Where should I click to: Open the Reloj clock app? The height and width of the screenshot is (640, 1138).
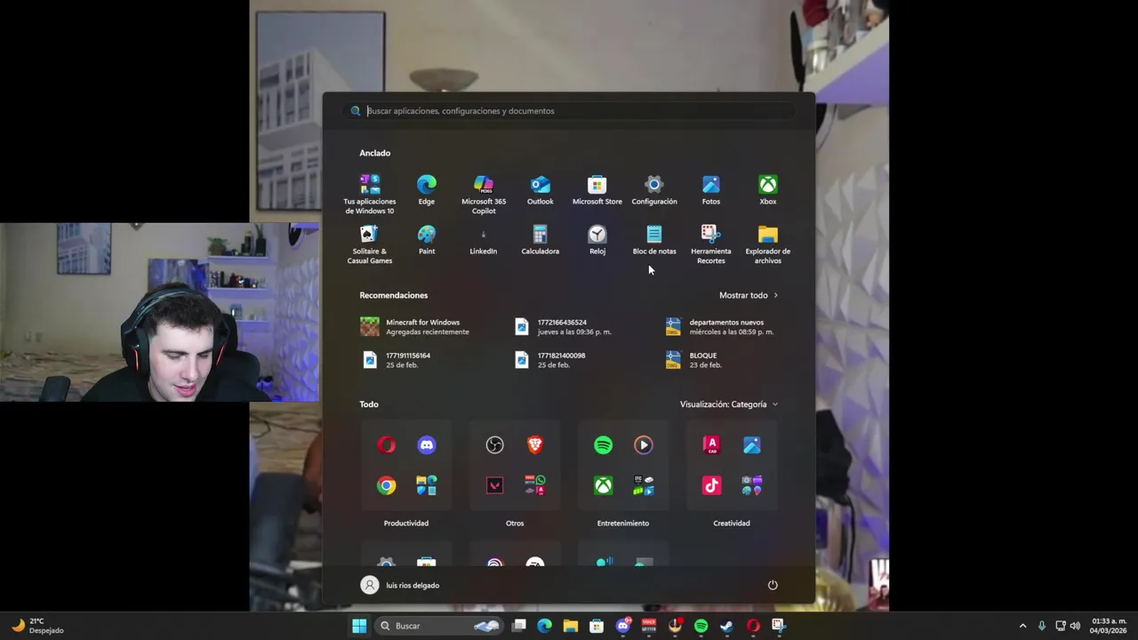597,240
